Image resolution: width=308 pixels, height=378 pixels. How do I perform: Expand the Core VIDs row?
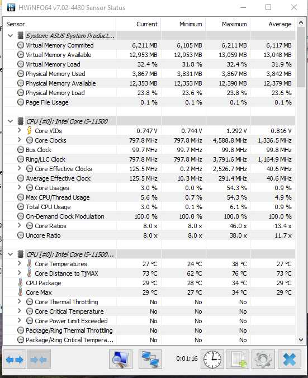pyautogui.click(x=20, y=130)
